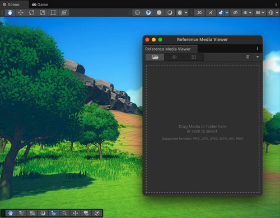
Task: Click 'Supported formats: PNG, JPG' text line
Action: click(x=203, y=139)
